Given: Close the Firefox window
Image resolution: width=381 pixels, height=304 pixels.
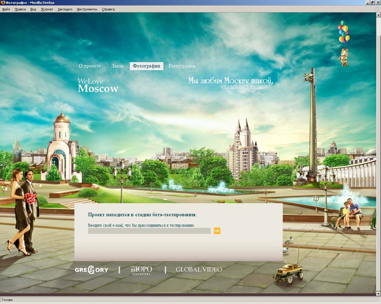Looking at the screenshot, I should [378, 3].
